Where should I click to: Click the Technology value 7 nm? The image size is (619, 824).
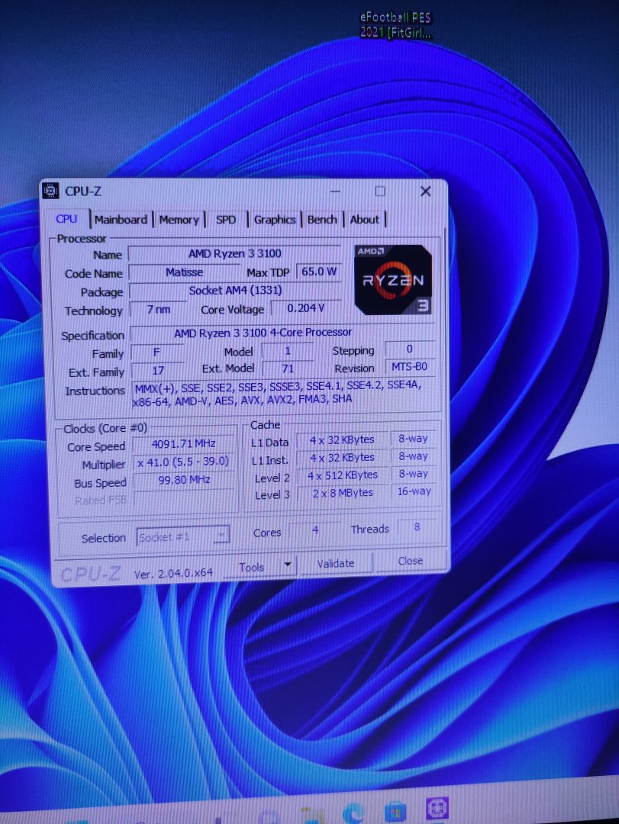tap(158, 310)
